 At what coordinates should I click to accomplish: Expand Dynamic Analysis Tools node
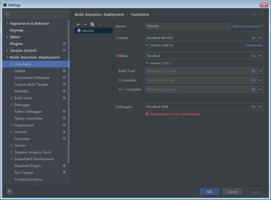click(x=11, y=152)
